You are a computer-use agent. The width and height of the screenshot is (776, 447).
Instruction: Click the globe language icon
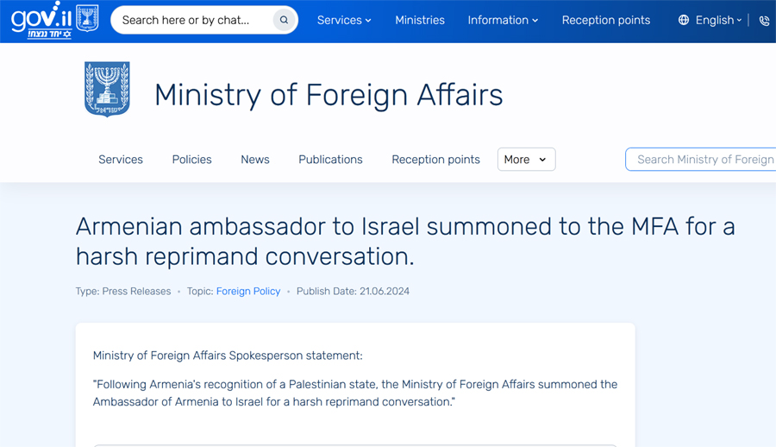[684, 20]
